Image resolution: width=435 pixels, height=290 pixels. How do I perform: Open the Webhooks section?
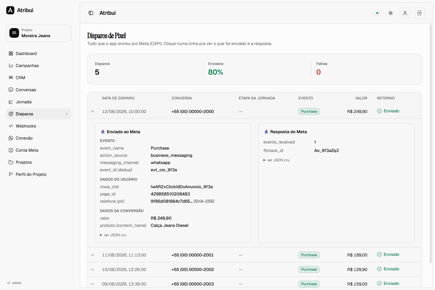39,126
